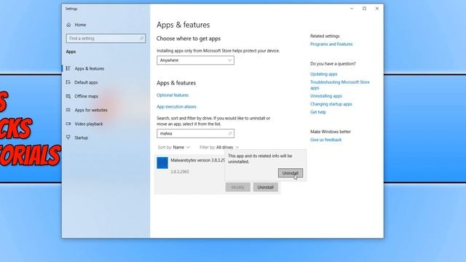Open Offline maps section
The width and height of the screenshot is (466, 262).
tap(86, 96)
